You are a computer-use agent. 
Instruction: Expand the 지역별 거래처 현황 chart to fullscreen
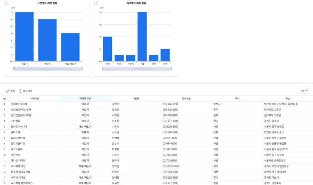[96, 3]
